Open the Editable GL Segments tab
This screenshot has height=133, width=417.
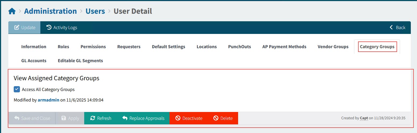pos(80,61)
